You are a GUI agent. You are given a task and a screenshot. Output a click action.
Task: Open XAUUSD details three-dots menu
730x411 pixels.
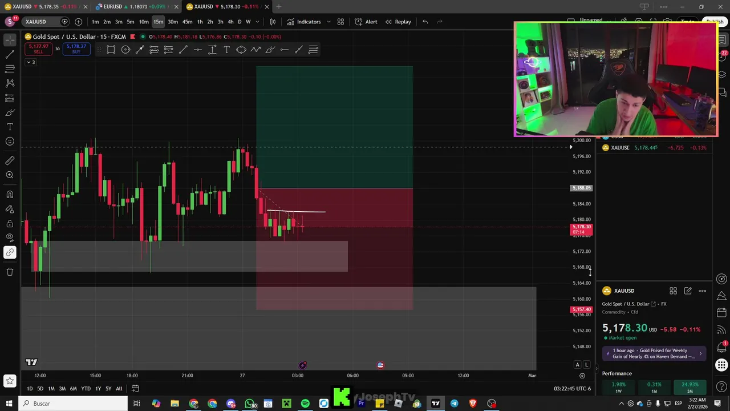click(703, 291)
